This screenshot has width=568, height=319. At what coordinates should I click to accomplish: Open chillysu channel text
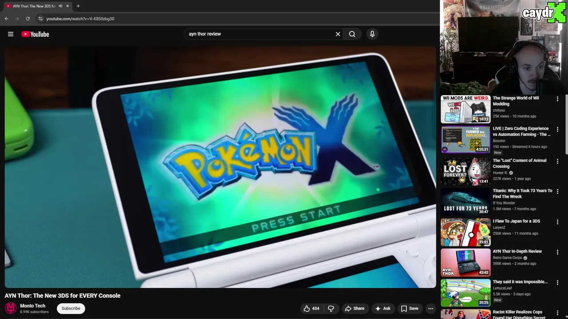point(499,110)
